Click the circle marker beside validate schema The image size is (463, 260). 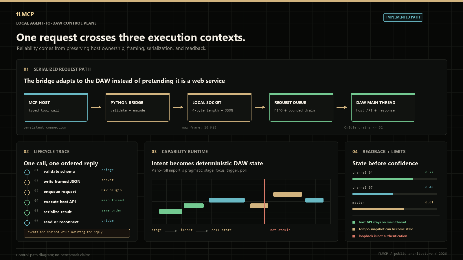tap(27, 172)
